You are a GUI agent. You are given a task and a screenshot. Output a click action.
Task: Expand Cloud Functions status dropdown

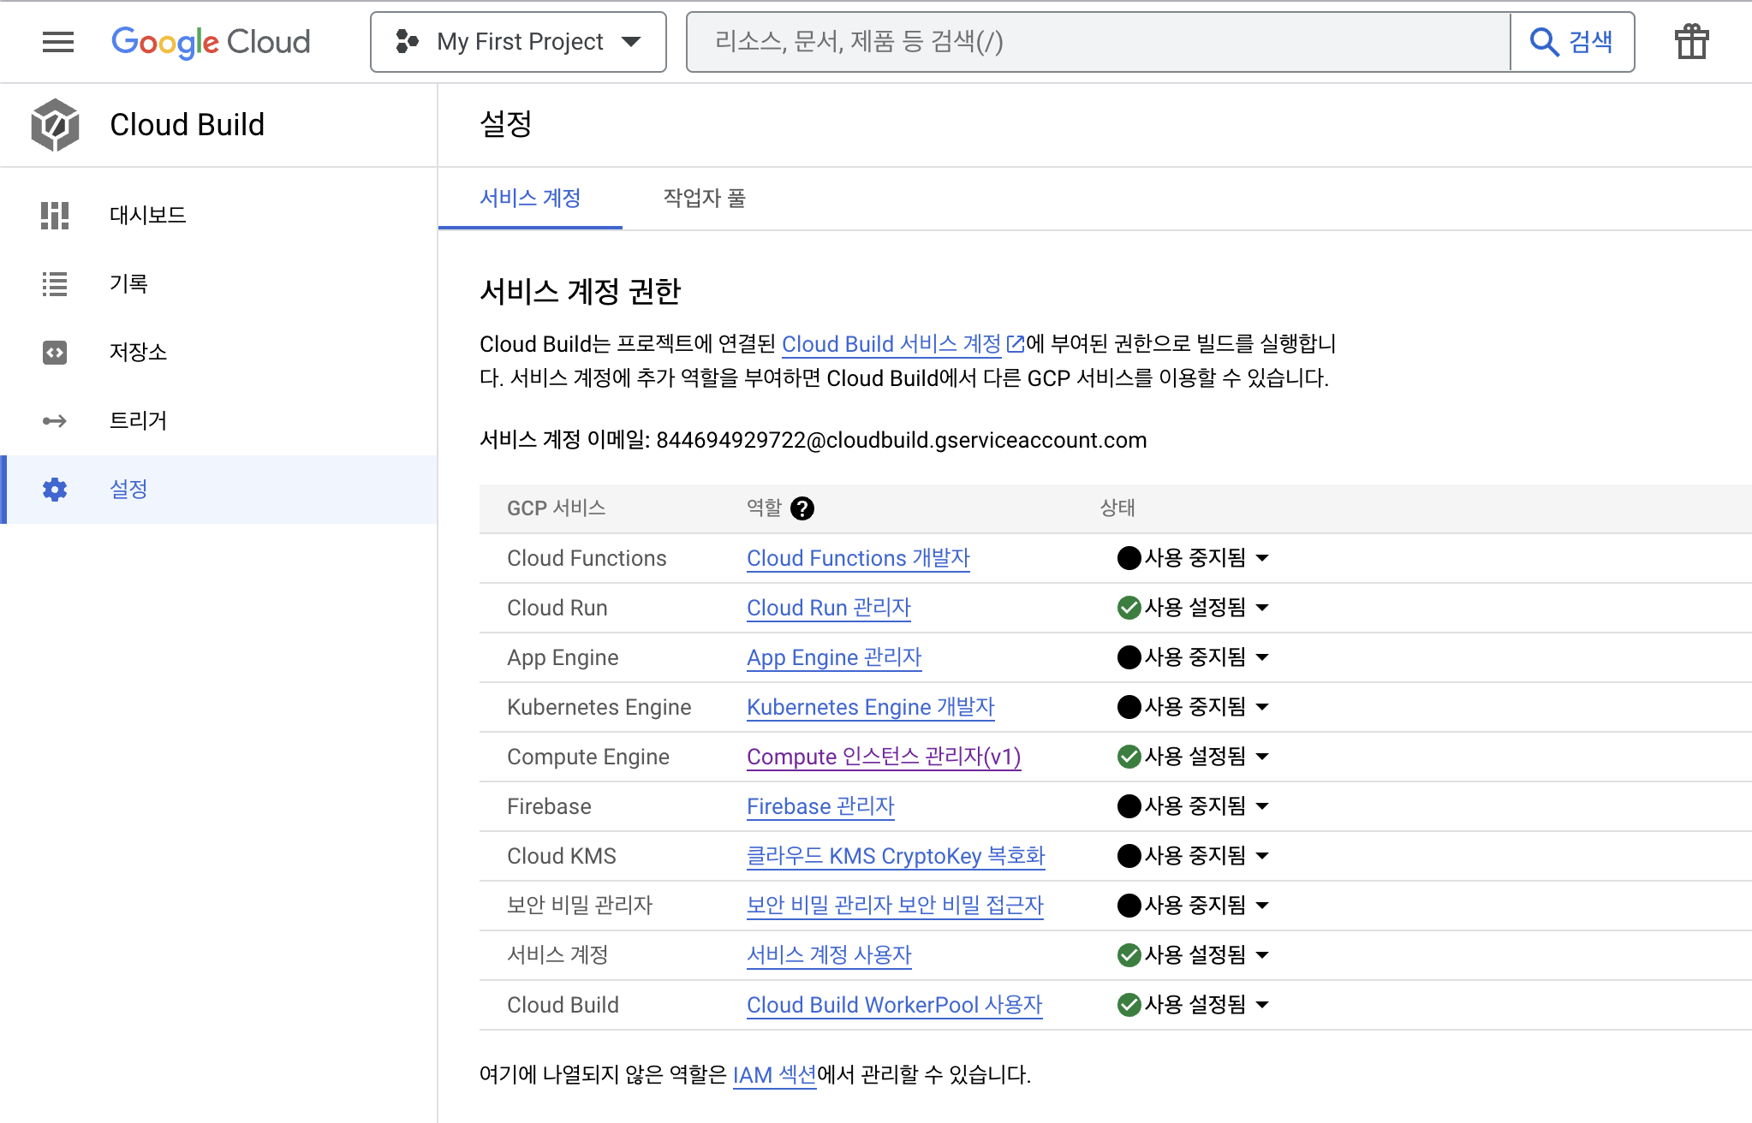tap(1262, 558)
